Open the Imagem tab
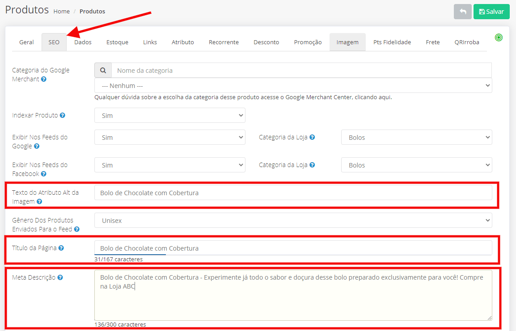Image resolution: width=516 pixels, height=331 pixels. tap(347, 42)
